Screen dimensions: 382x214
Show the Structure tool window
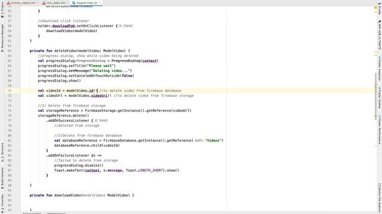[2, 152]
